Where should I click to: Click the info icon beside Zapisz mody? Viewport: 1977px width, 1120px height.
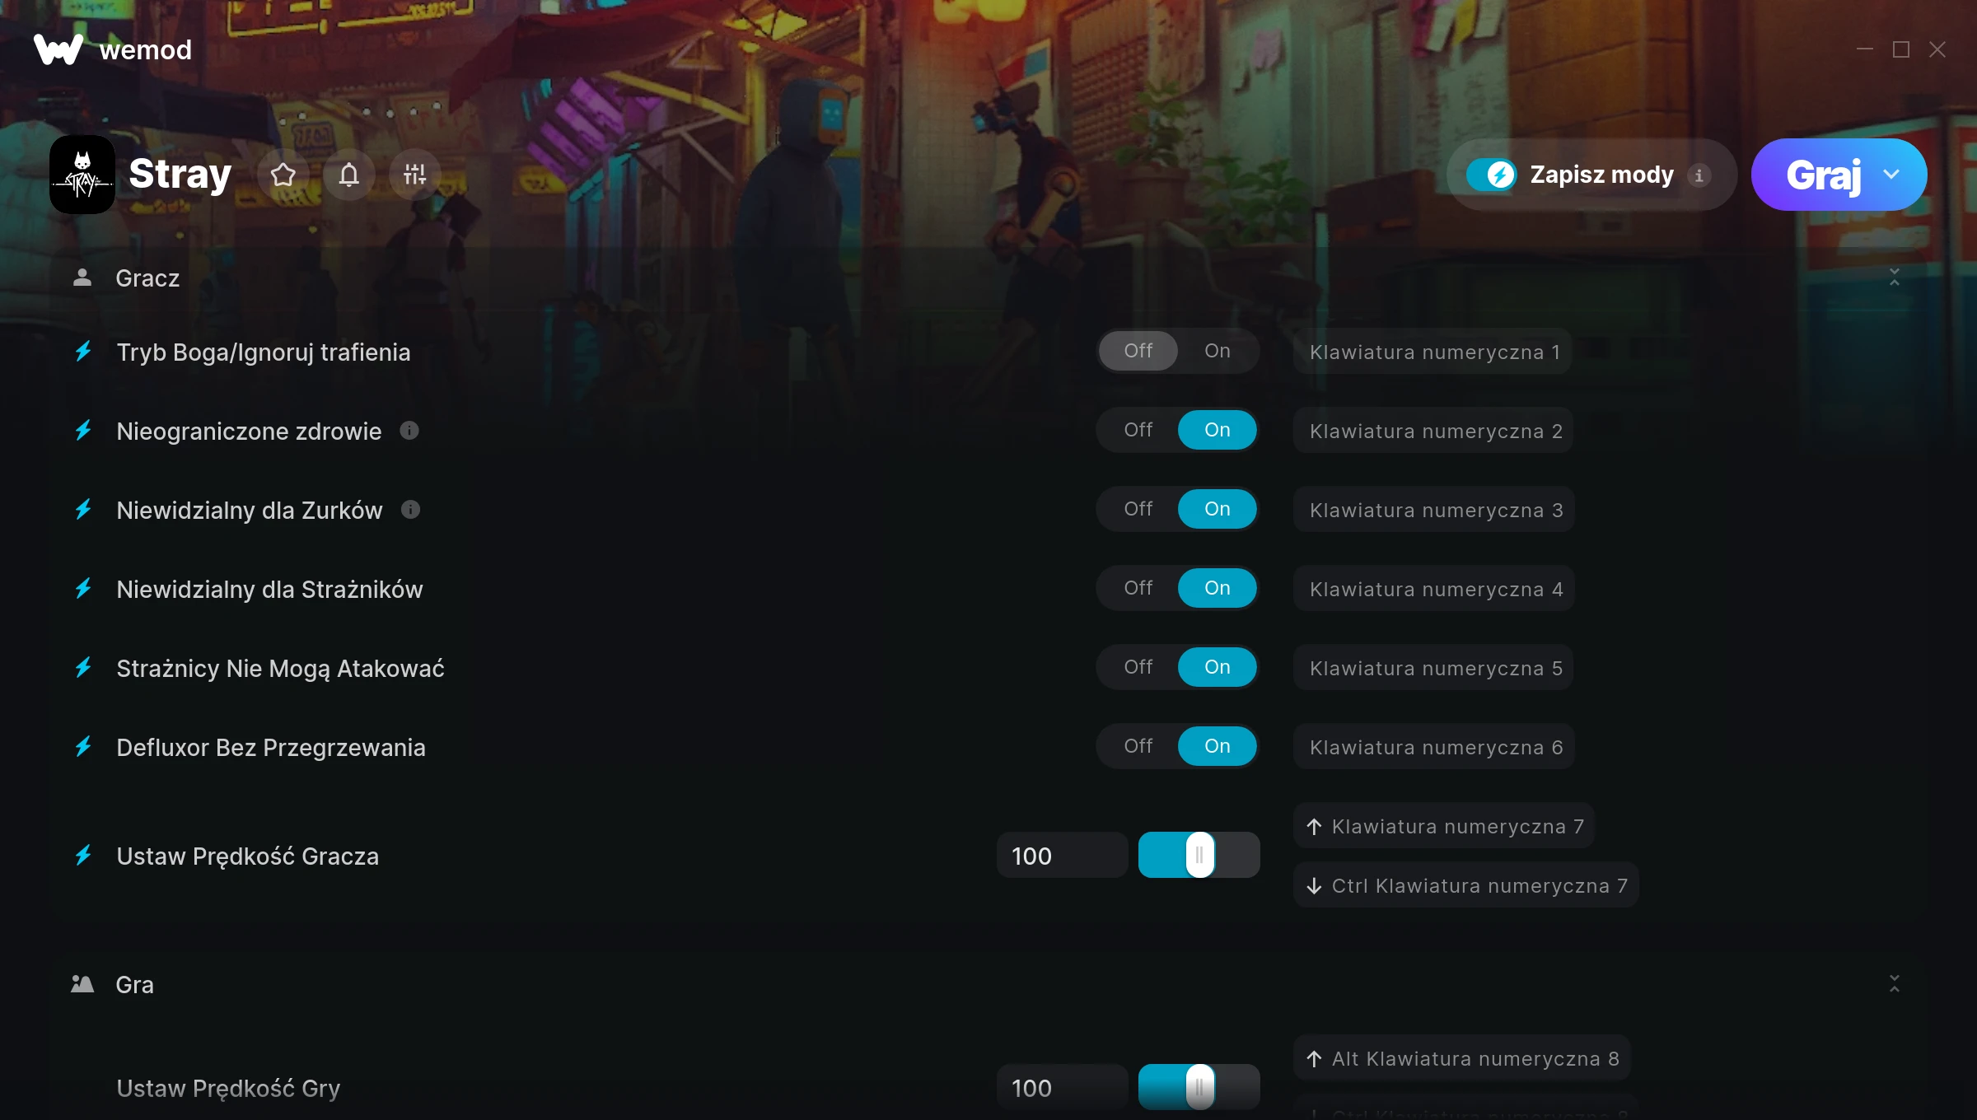[1699, 175]
